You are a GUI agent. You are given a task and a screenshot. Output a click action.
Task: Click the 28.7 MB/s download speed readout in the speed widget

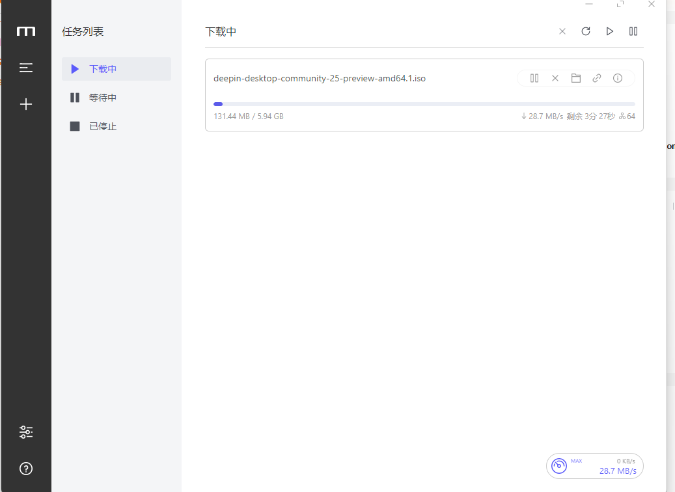[x=618, y=471]
